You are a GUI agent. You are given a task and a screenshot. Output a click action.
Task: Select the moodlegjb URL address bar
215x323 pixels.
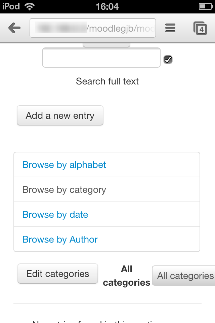pos(93,28)
